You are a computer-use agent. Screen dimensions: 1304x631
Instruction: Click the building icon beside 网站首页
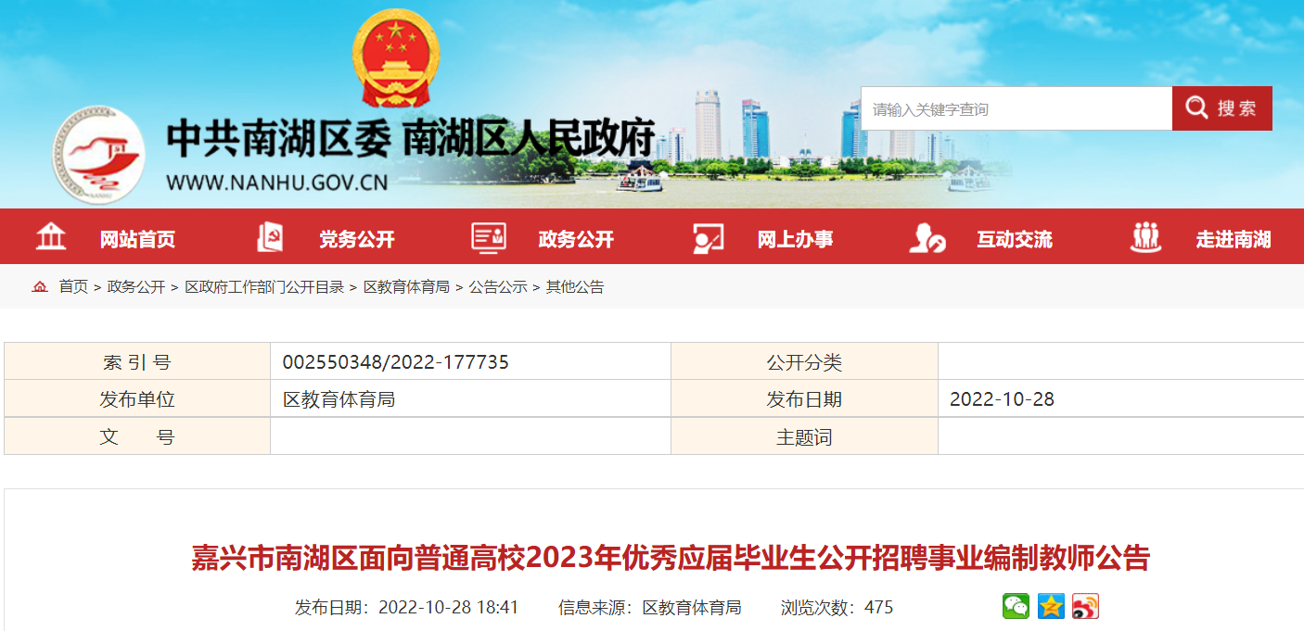click(51, 237)
